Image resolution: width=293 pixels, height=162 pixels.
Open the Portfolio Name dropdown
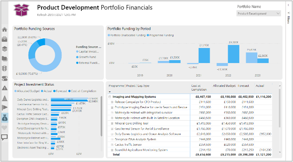click(259, 13)
